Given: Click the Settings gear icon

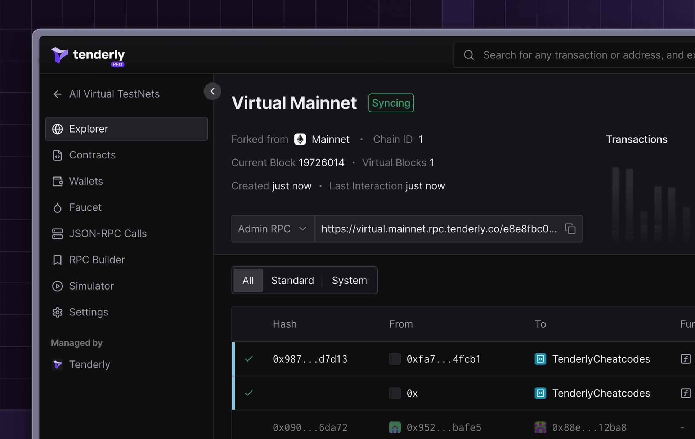Looking at the screenshot, I should (58, 312).
